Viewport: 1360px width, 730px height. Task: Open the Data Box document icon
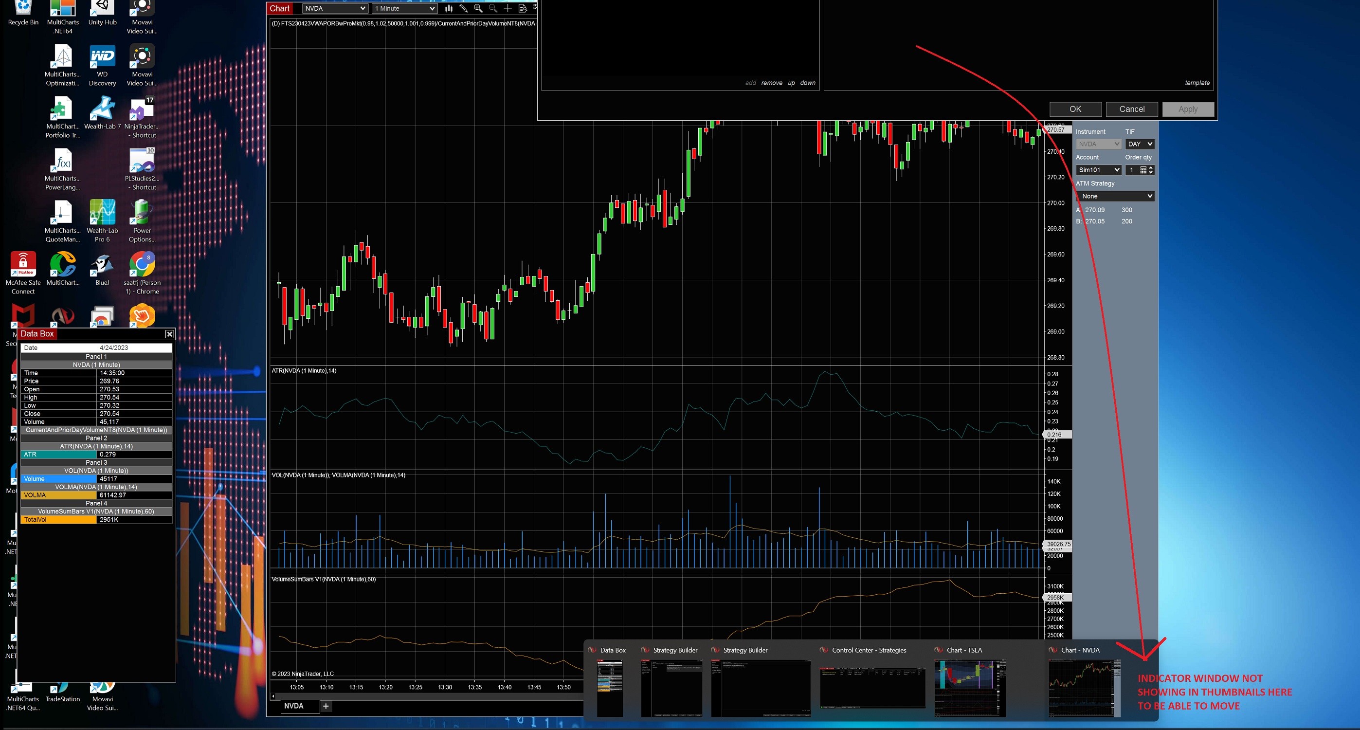[x=523, y=8]
